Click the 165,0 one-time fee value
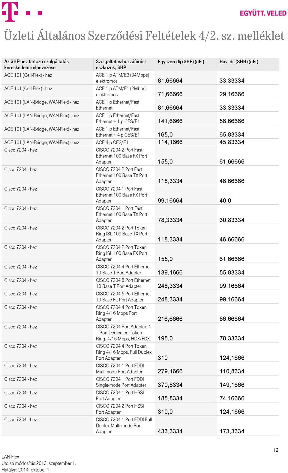288x473 pixels. [165, 135]
